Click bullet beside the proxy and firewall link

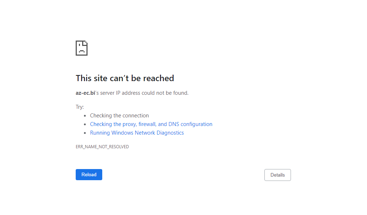click(x=85, y=124)
